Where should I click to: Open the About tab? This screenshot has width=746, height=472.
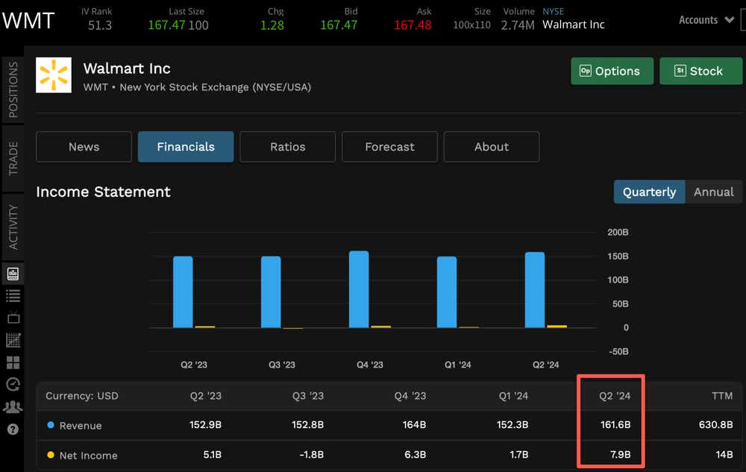pyautogui.click(x=492, y=147)
